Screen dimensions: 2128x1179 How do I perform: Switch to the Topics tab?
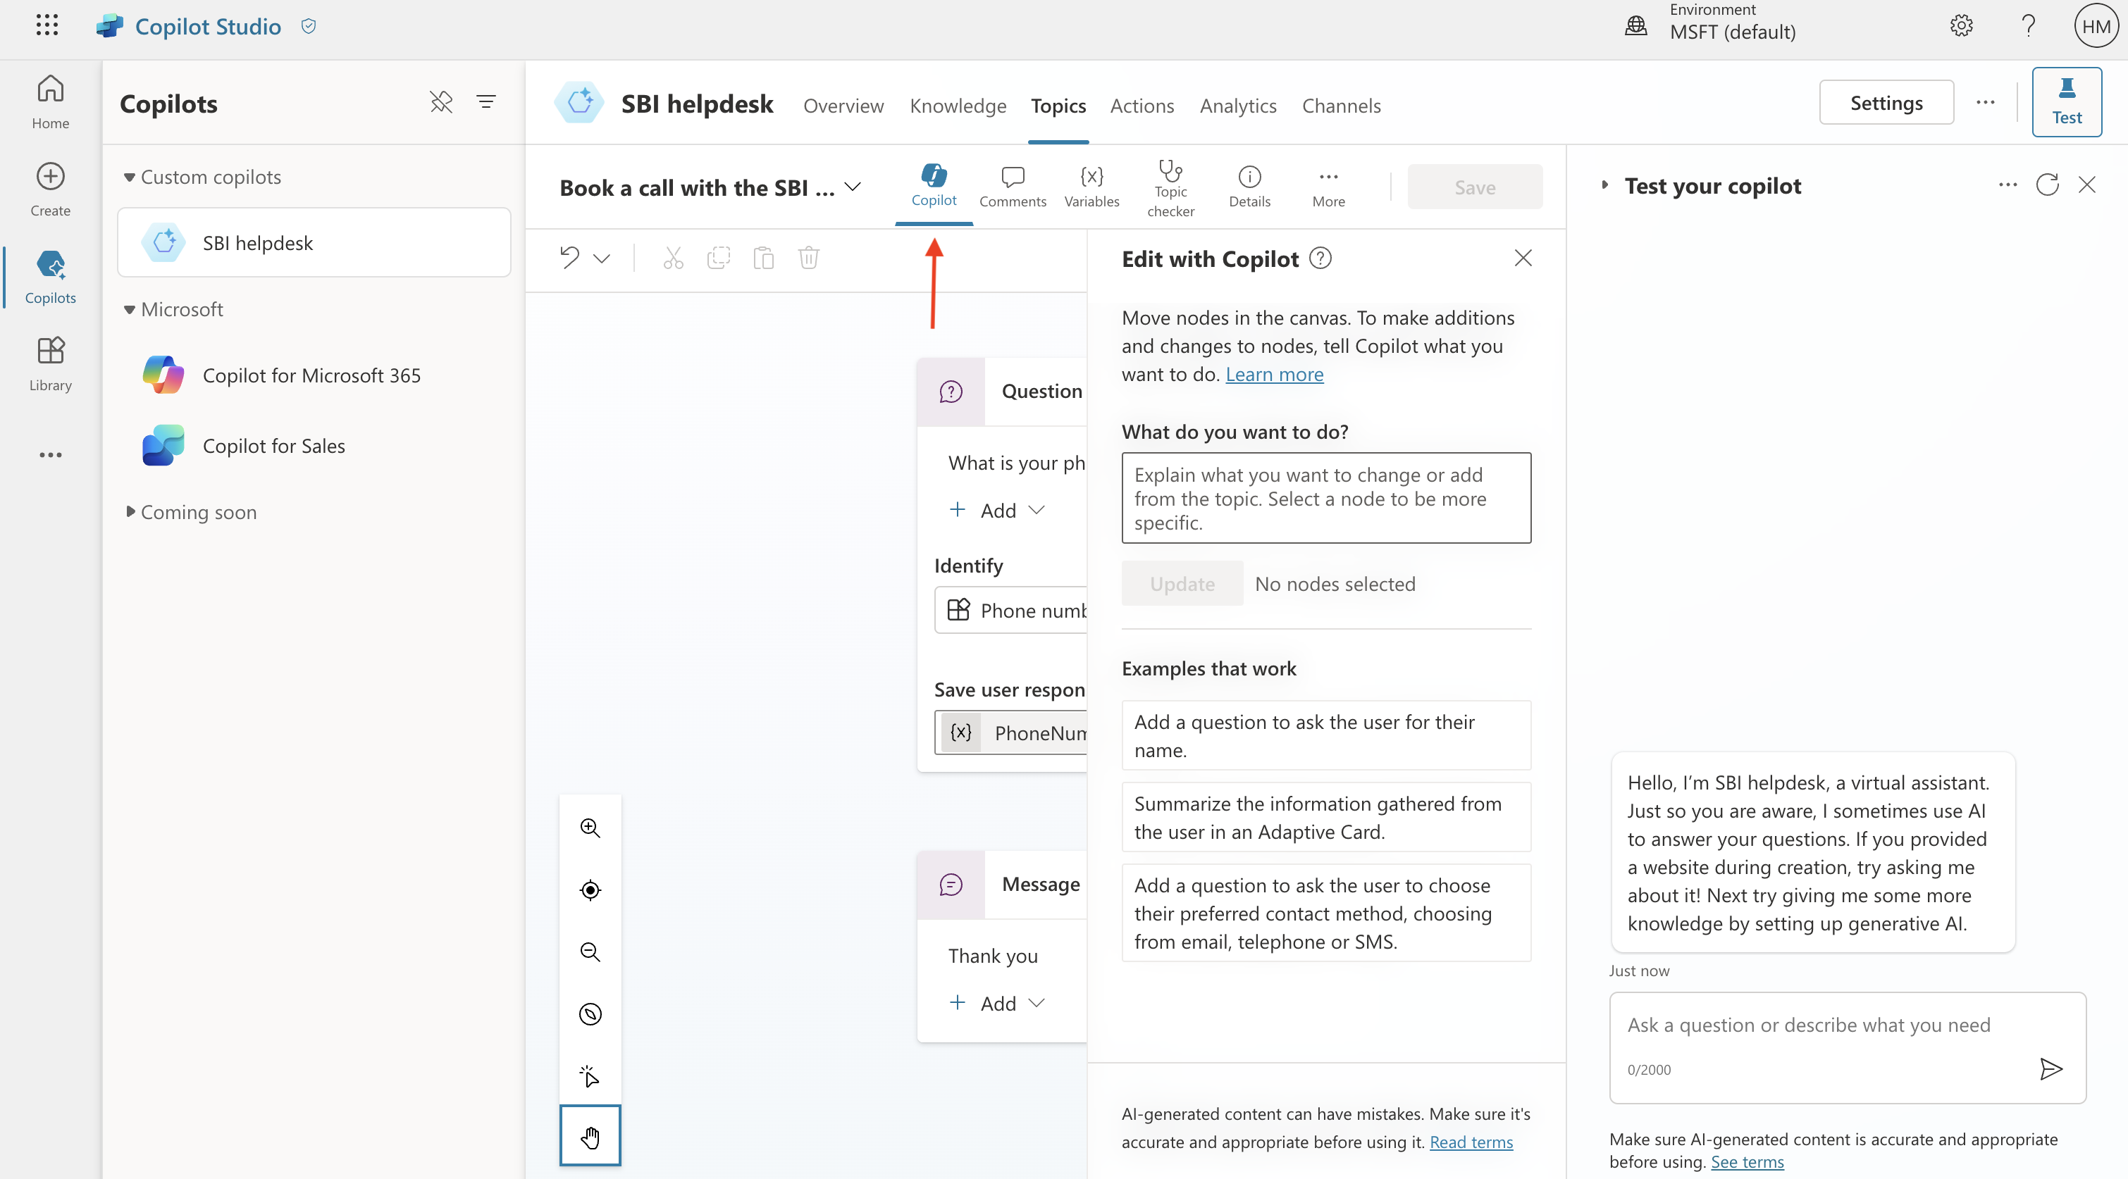pos(1058,104)
